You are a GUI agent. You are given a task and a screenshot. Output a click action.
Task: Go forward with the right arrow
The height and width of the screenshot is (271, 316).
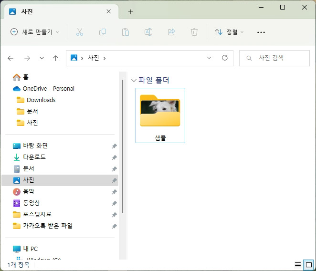click(27, 58)
